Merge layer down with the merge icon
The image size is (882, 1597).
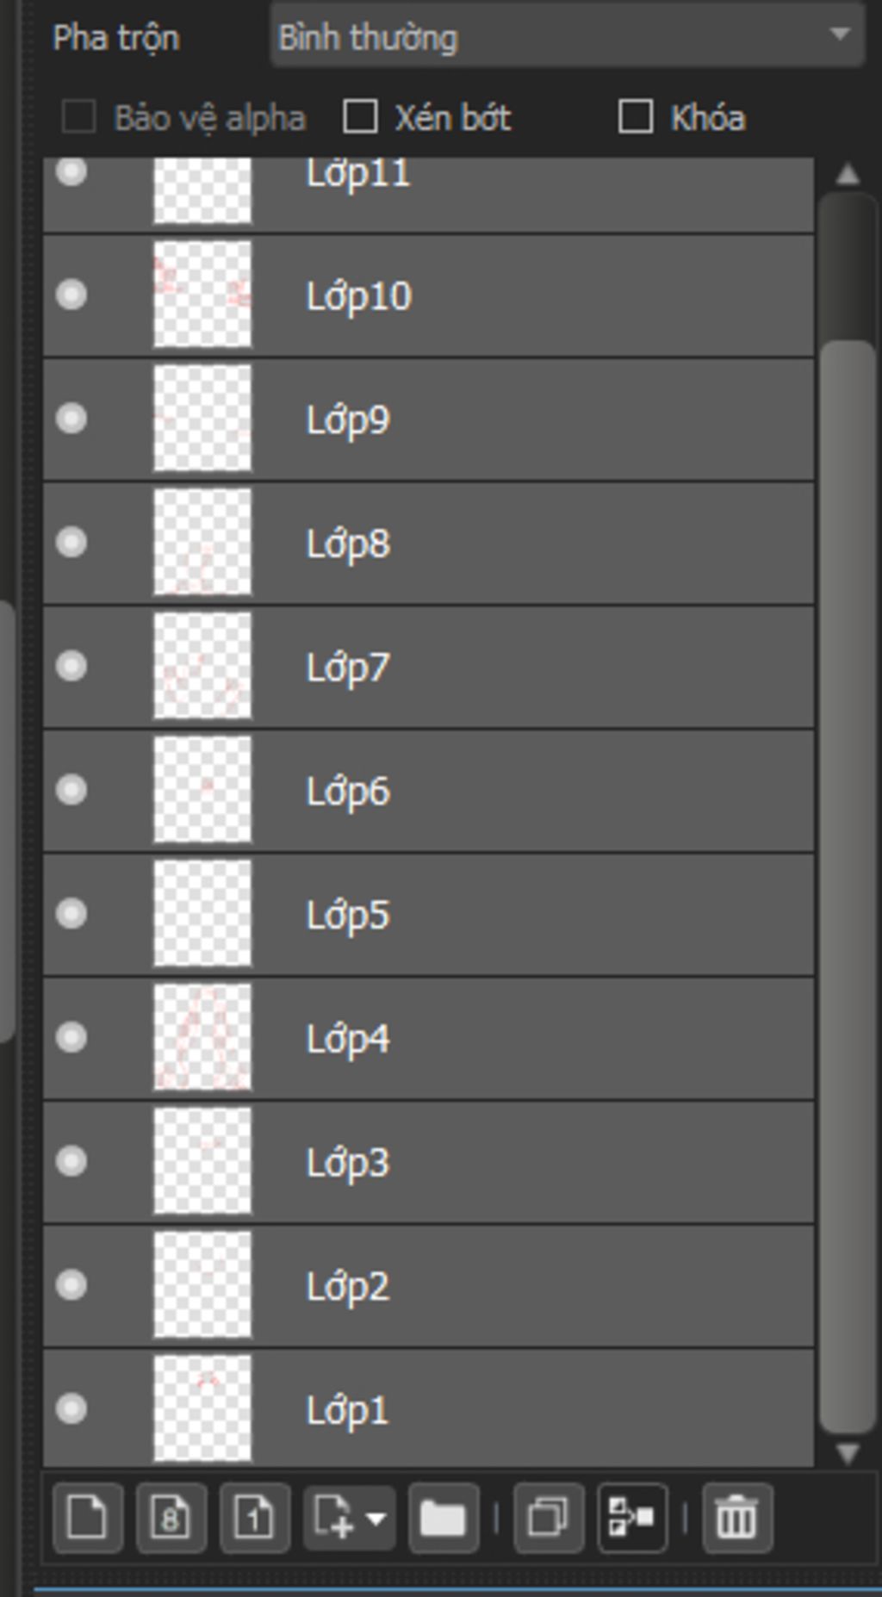click(x=631, y=1518)
